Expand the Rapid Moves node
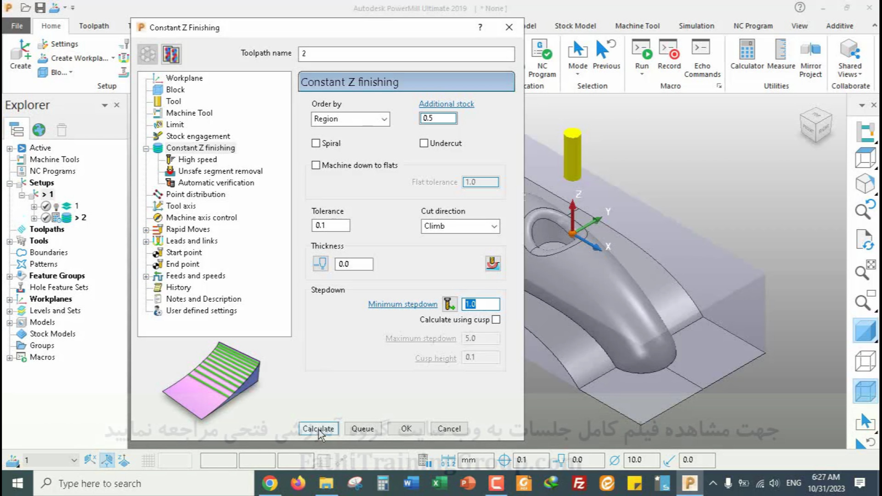Viewport: 882px width, 496px height. 146,230
